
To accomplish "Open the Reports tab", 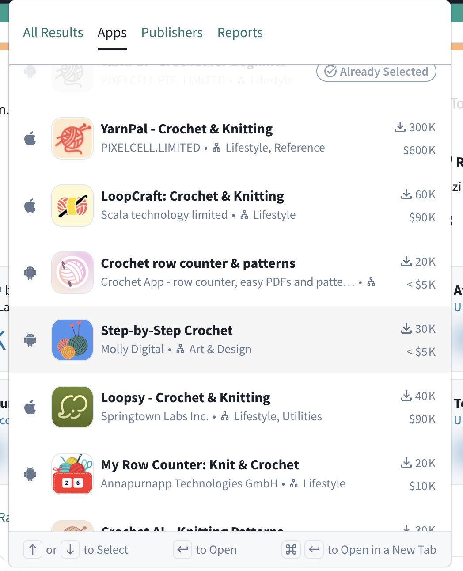I will (x=240, y=32).
